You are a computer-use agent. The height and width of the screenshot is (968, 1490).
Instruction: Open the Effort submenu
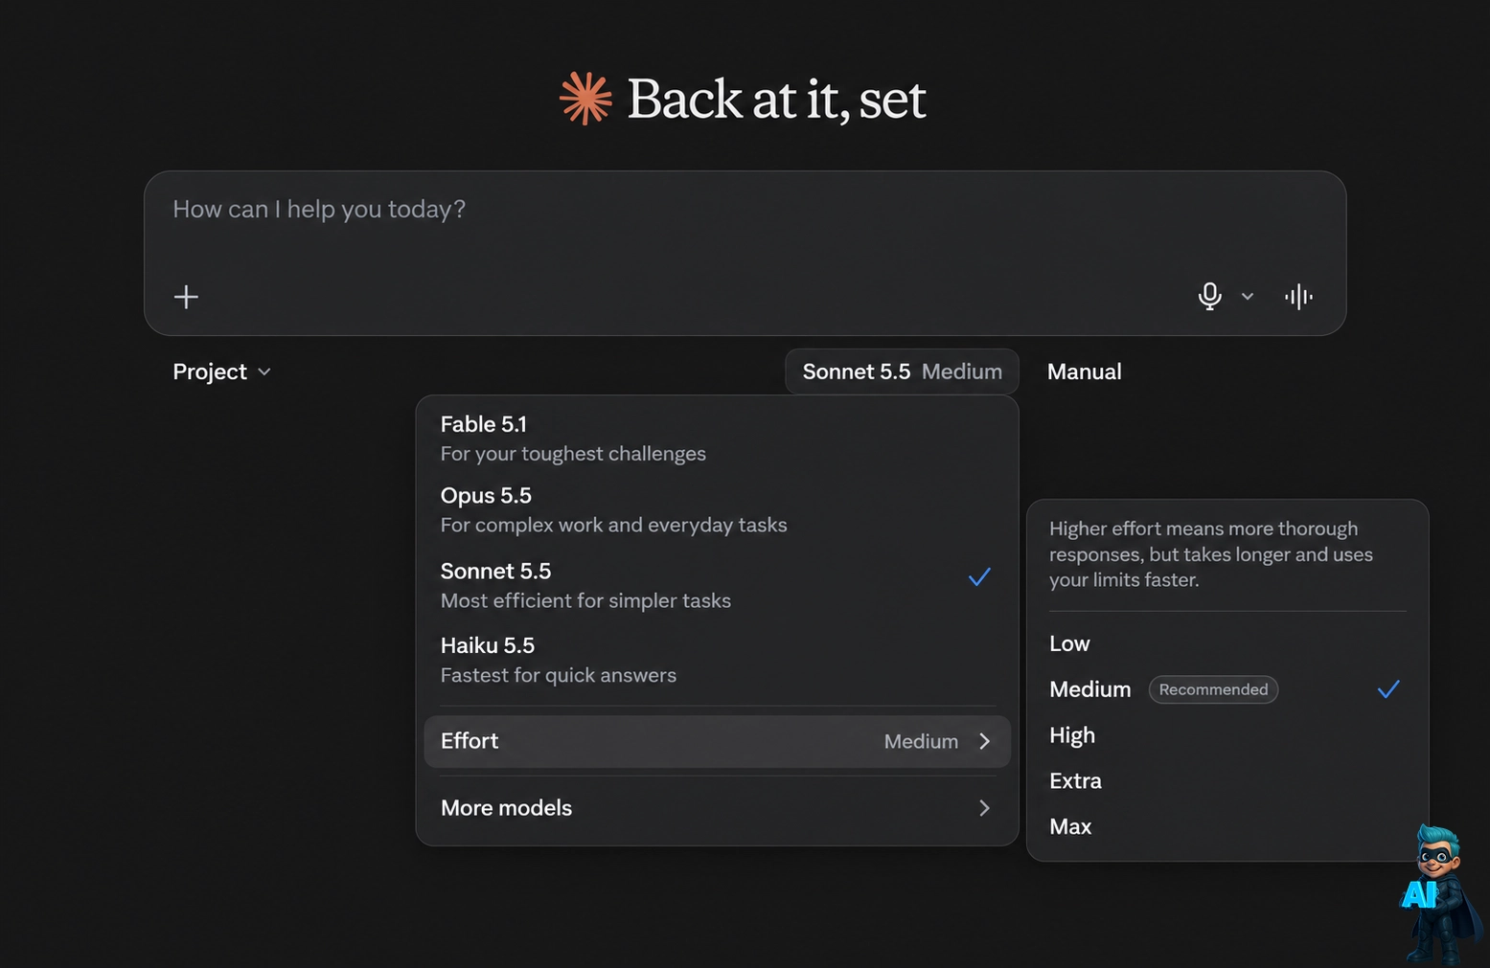[717, 741]
